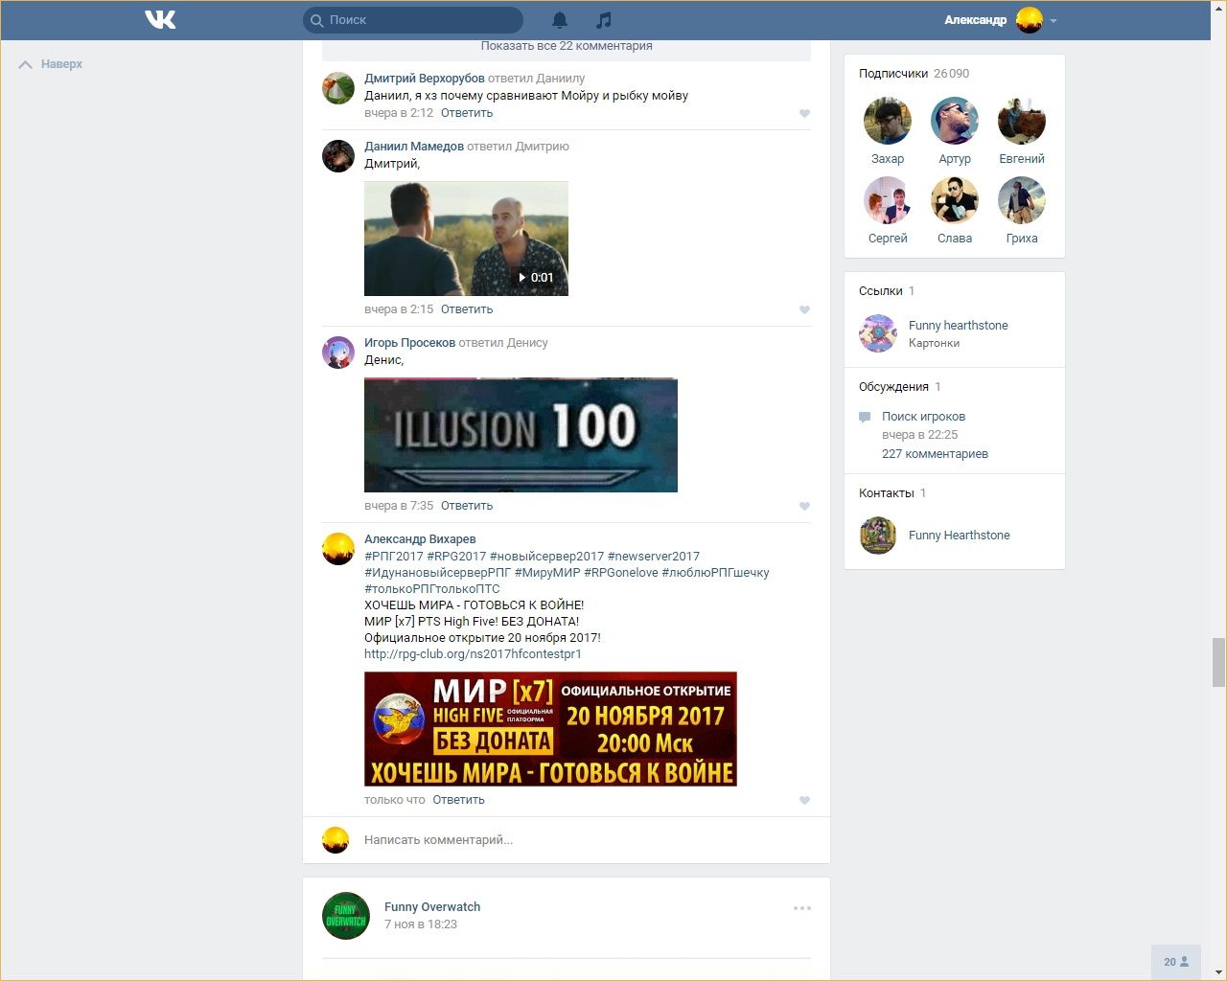Screen dimensions: 1227x981
Task: Expand the Александр account menu
Action: [x=1053, y=20]
